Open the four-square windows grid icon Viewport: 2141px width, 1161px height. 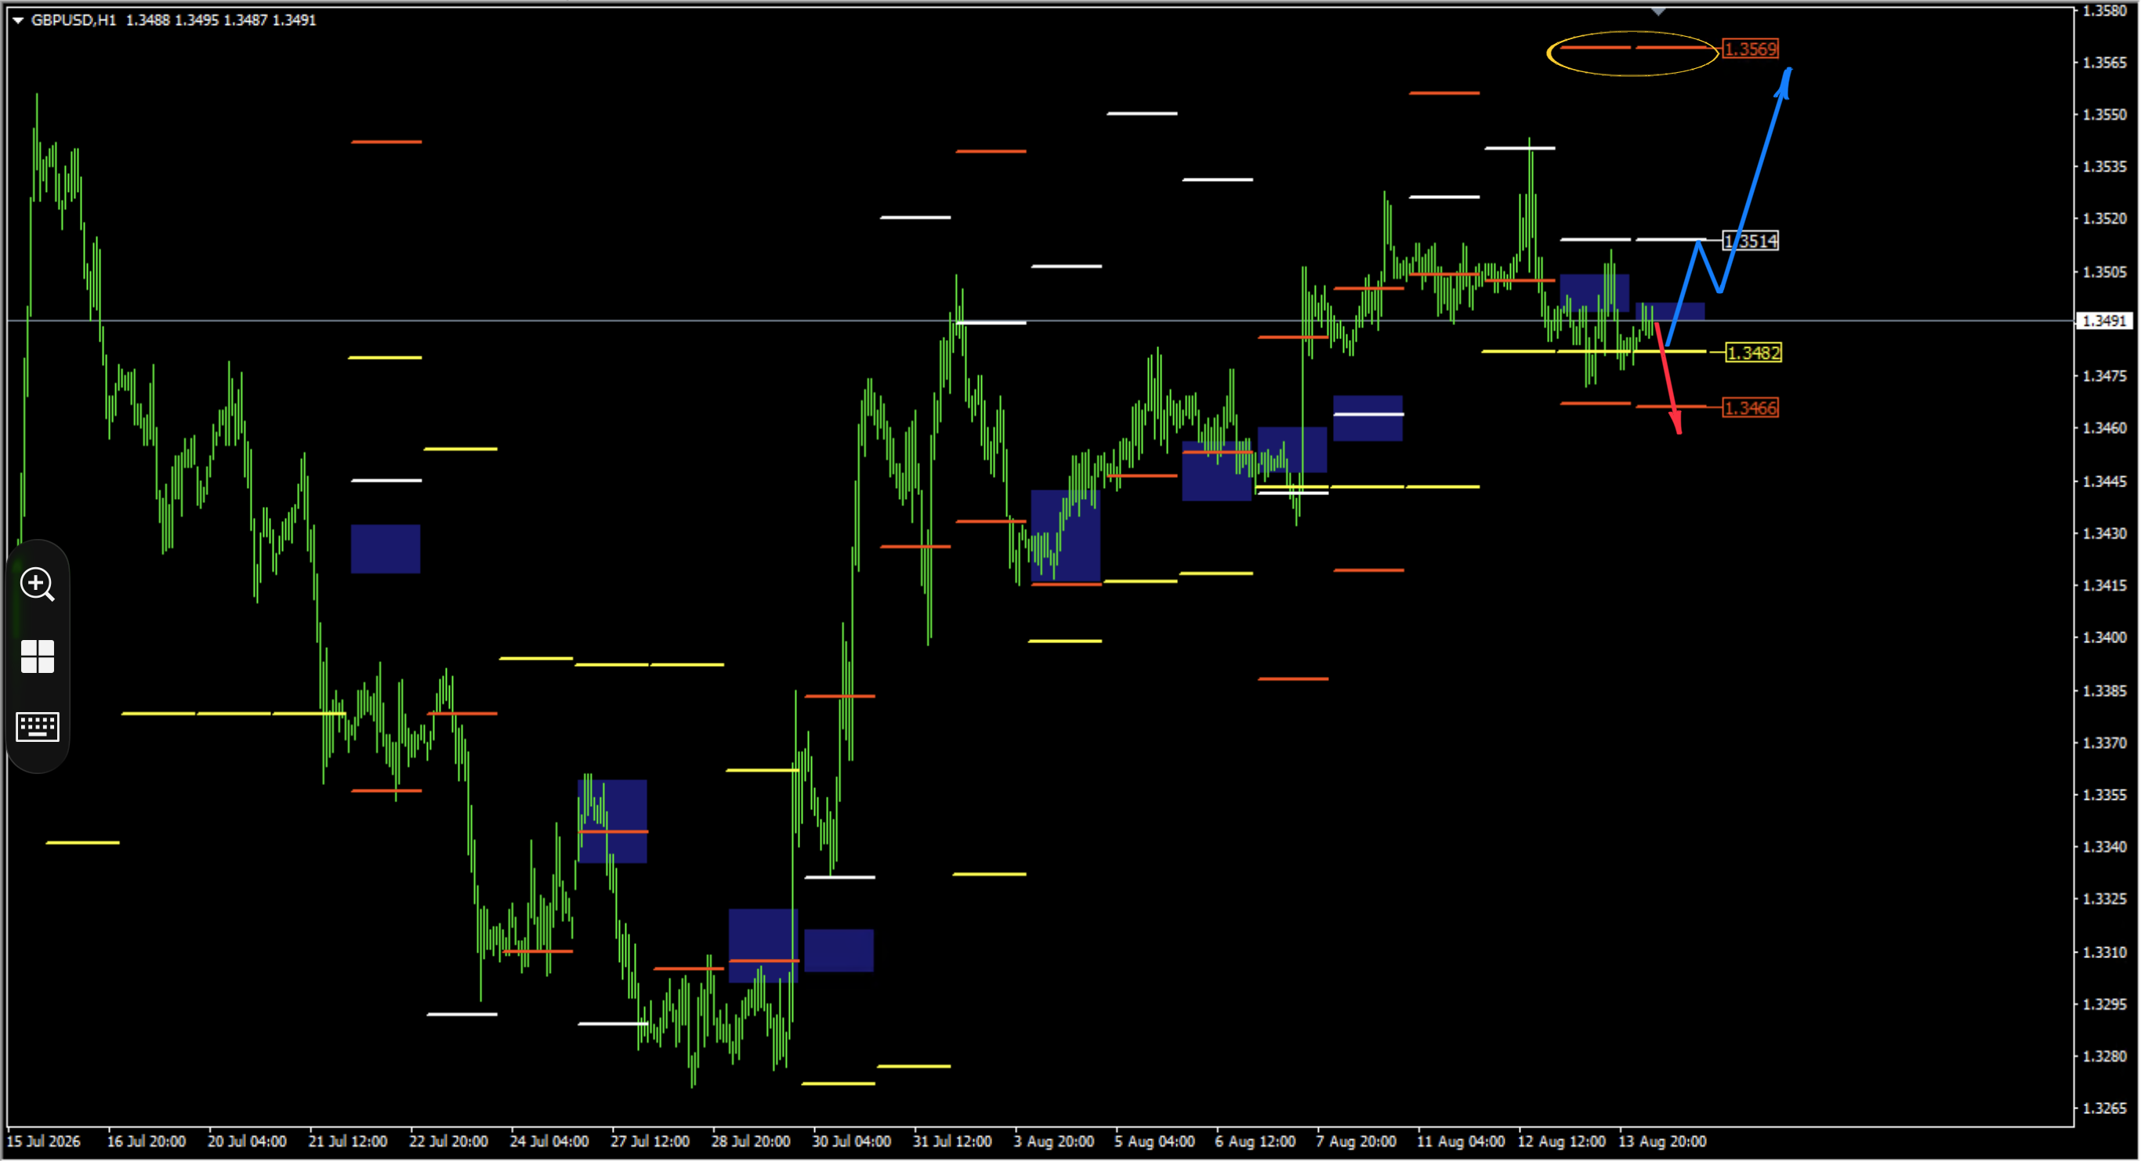(38, 656)
